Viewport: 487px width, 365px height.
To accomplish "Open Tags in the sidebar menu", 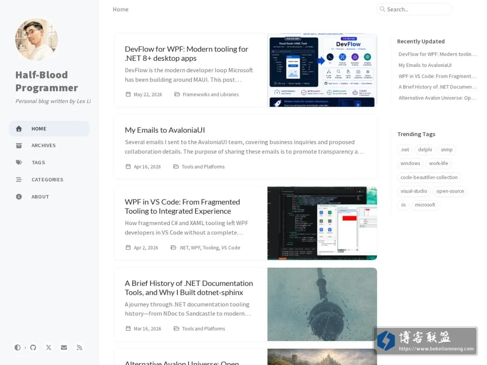I will pos(49,163).
